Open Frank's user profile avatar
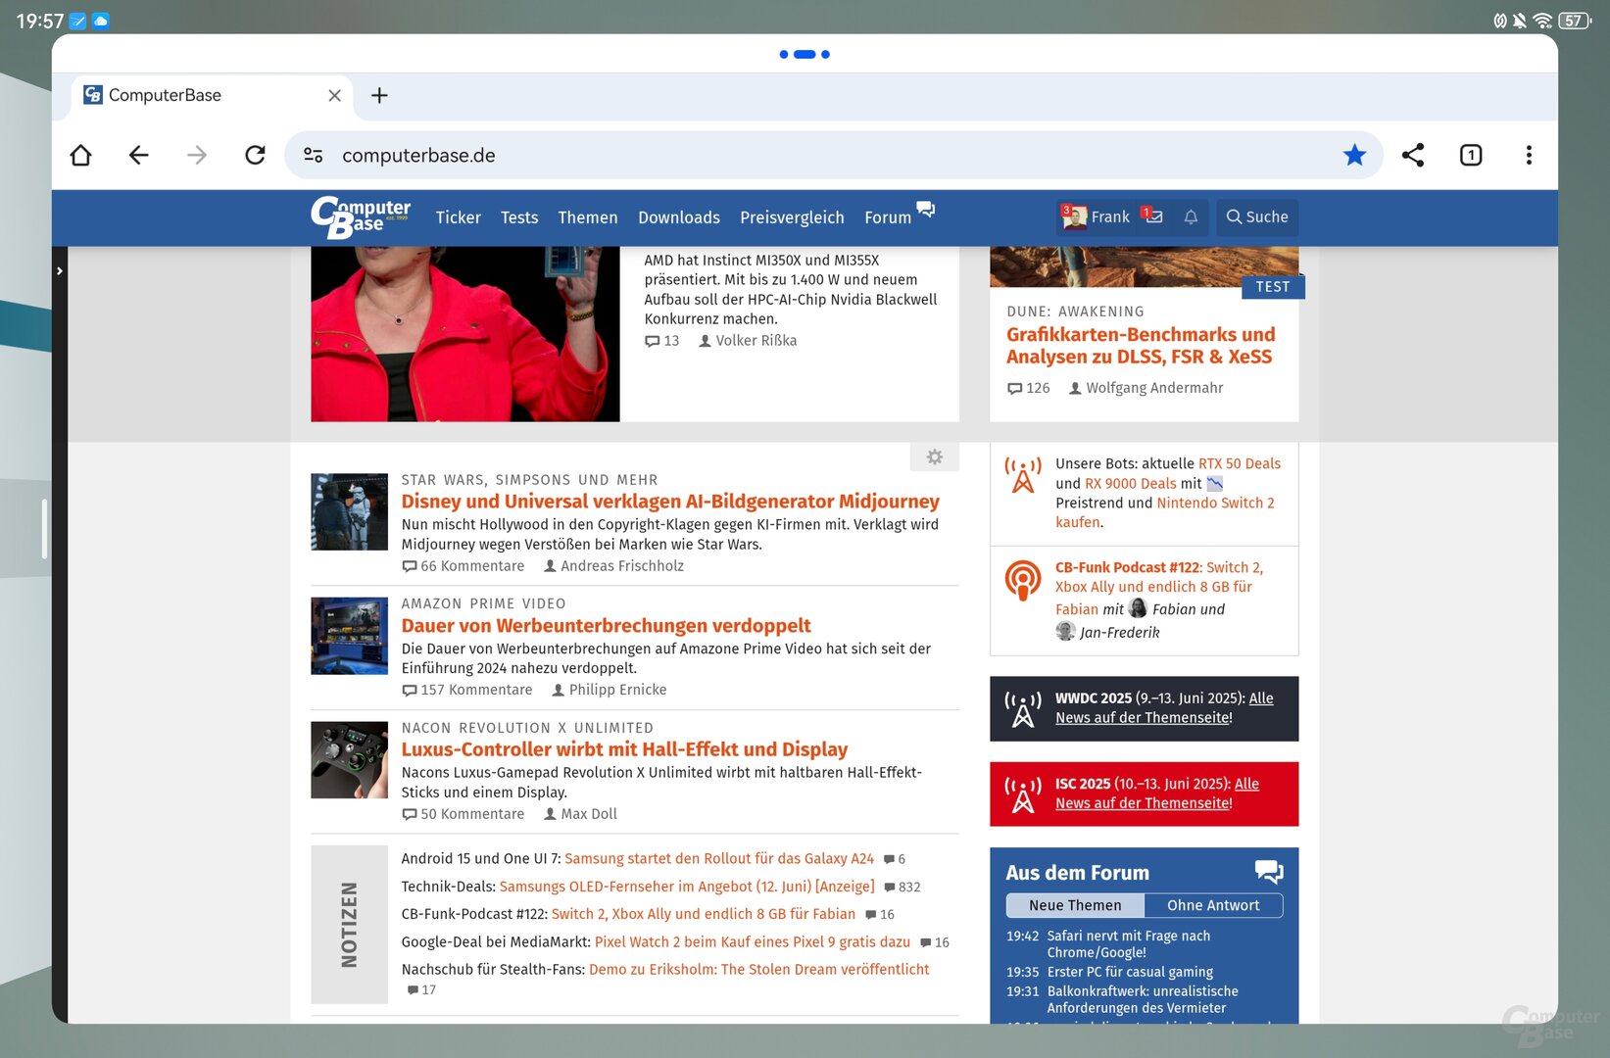The image size is (1610, 1058). tap(1074, 216)
